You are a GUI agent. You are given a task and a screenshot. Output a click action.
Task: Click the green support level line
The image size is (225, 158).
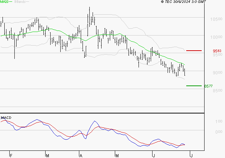tap(194, 86)
